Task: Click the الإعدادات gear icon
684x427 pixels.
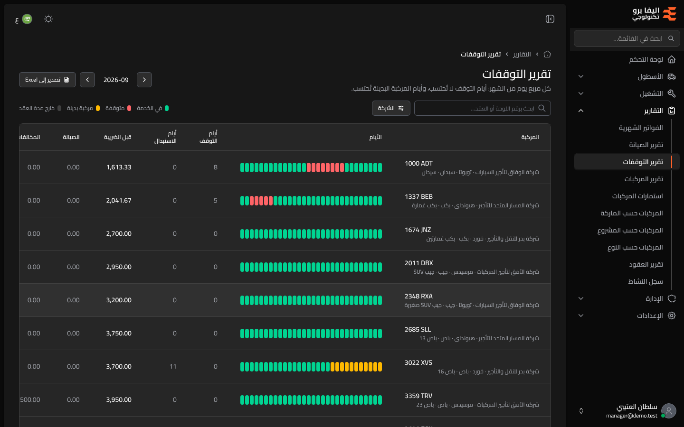Action: (x=672, y=316)
